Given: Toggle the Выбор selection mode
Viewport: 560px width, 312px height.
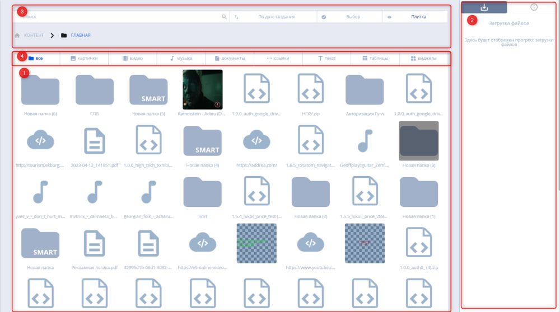Looking at the screenshot, I should [x=349, y=17].
